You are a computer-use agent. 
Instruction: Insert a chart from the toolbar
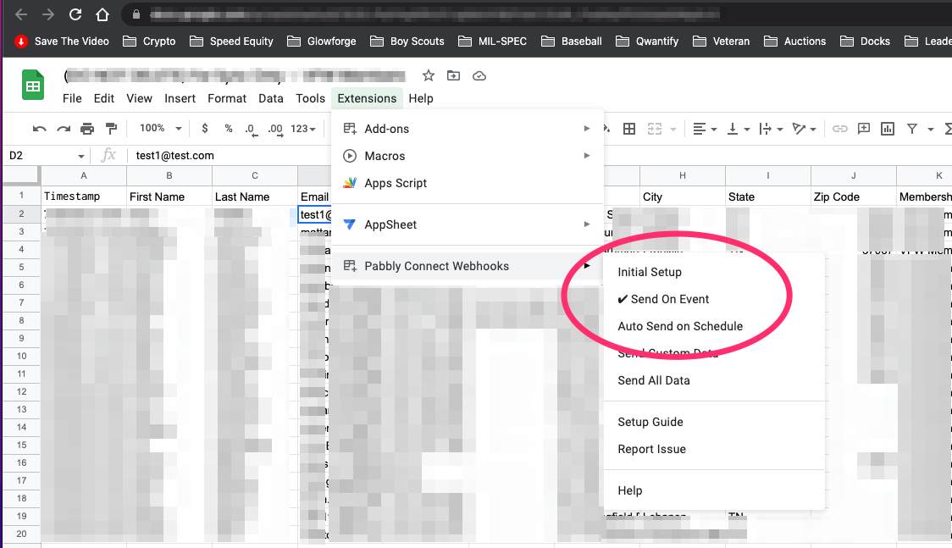click(x=888, y=129)
